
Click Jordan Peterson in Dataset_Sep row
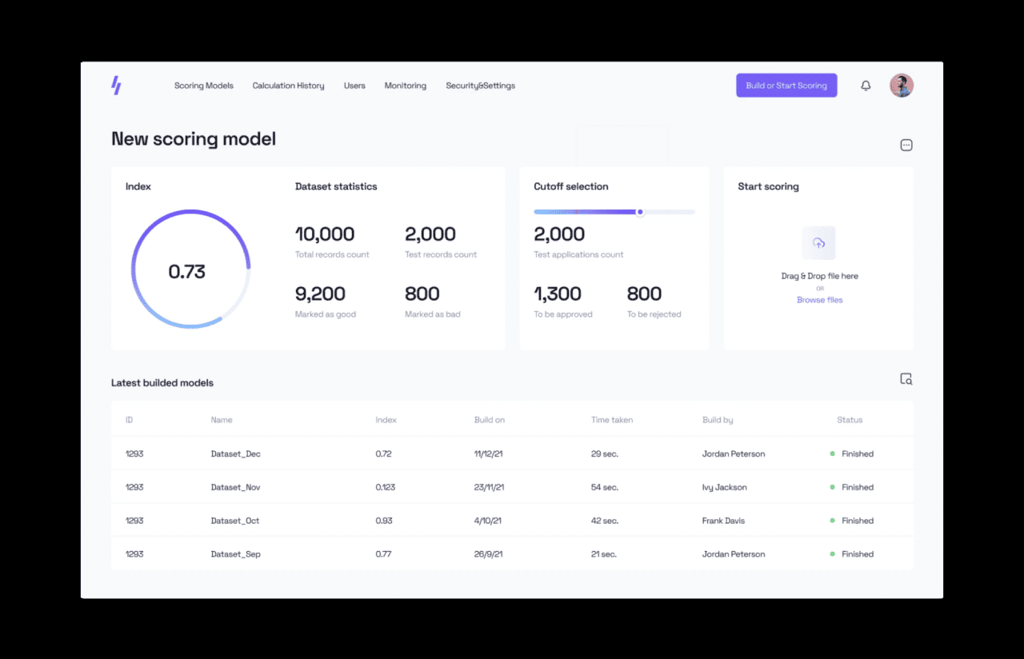pyautogui.click(x=734, y=554)
